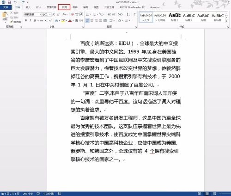
Task: Open the ABBYY FineReader 12 tab
Action: (132, 7)
